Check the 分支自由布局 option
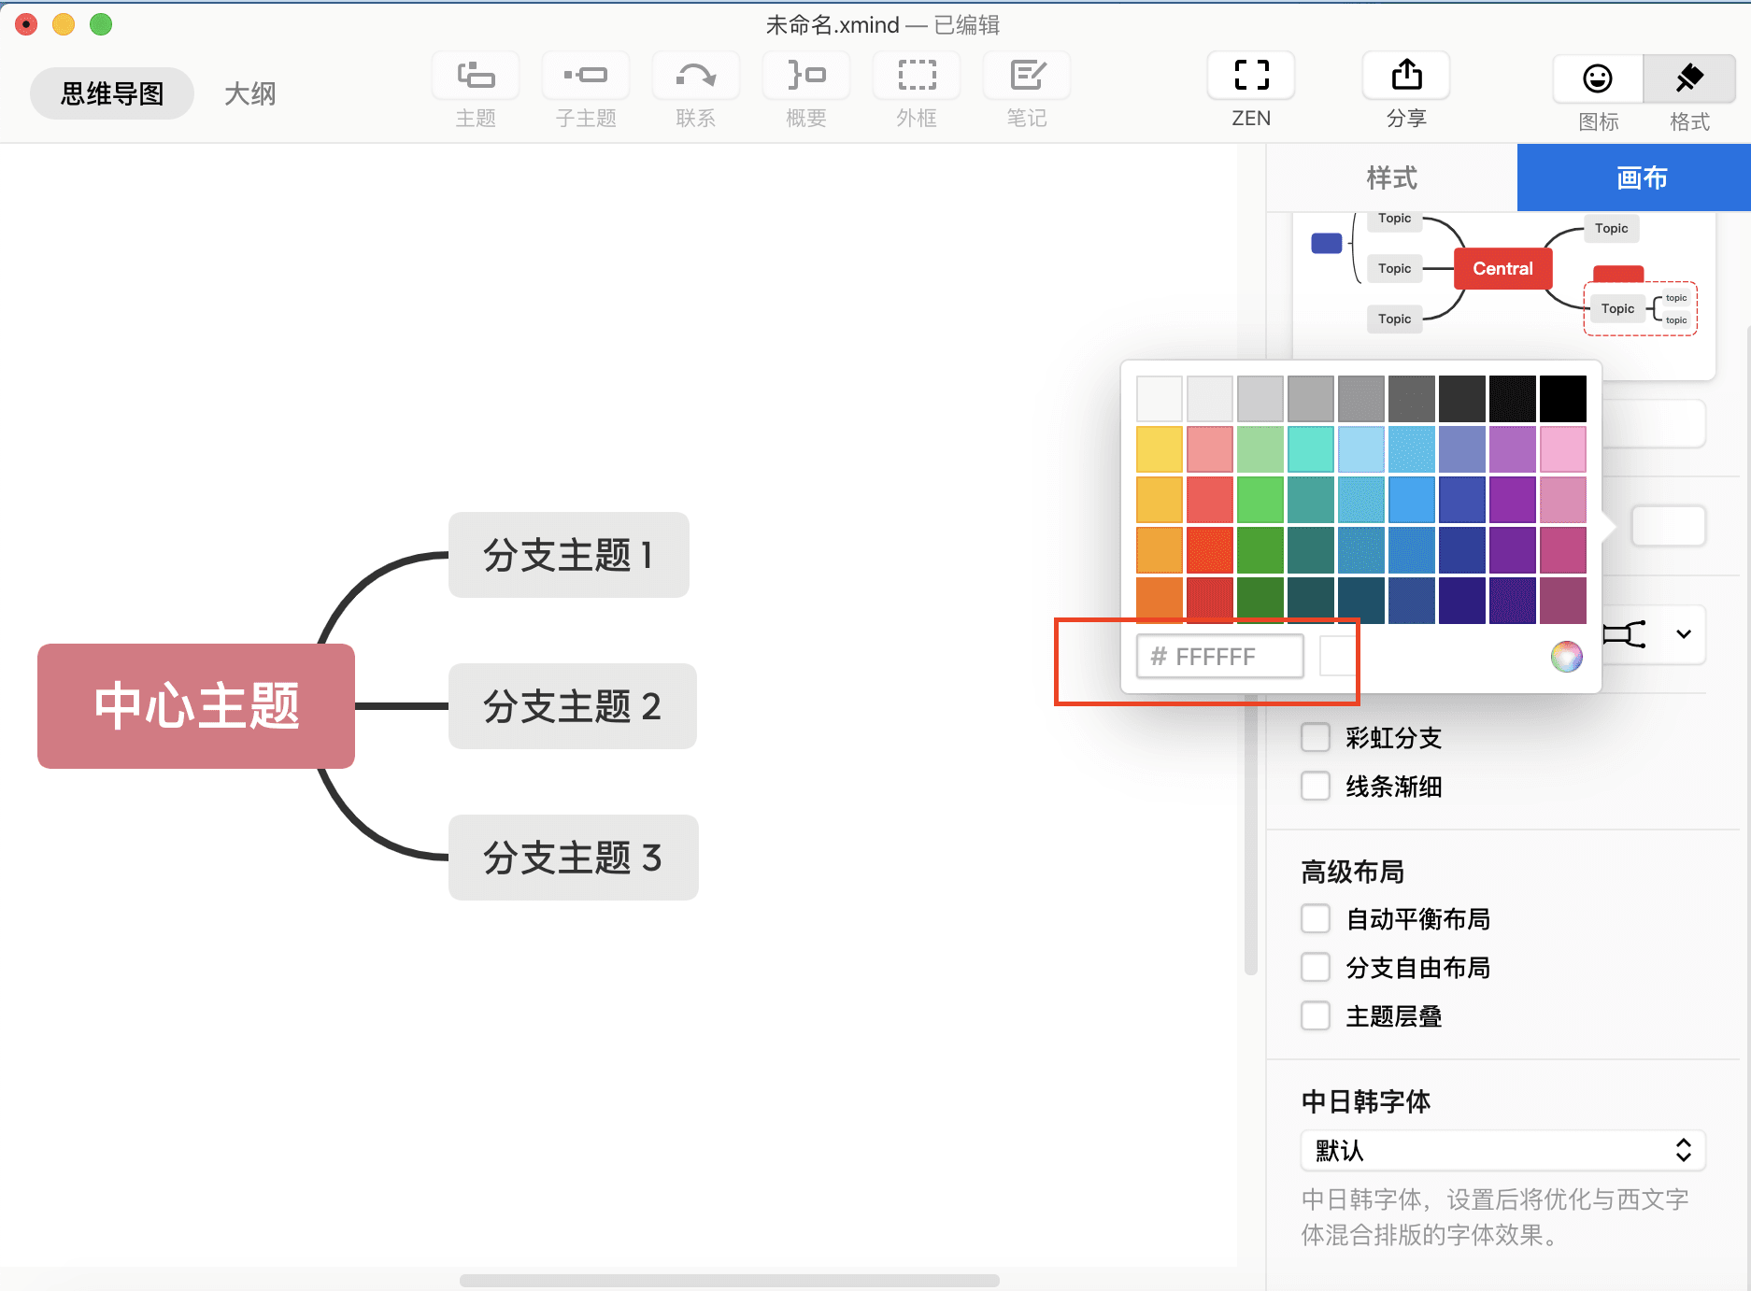This screenshot has height=1291, width=1751. [x=1316, y=967]
